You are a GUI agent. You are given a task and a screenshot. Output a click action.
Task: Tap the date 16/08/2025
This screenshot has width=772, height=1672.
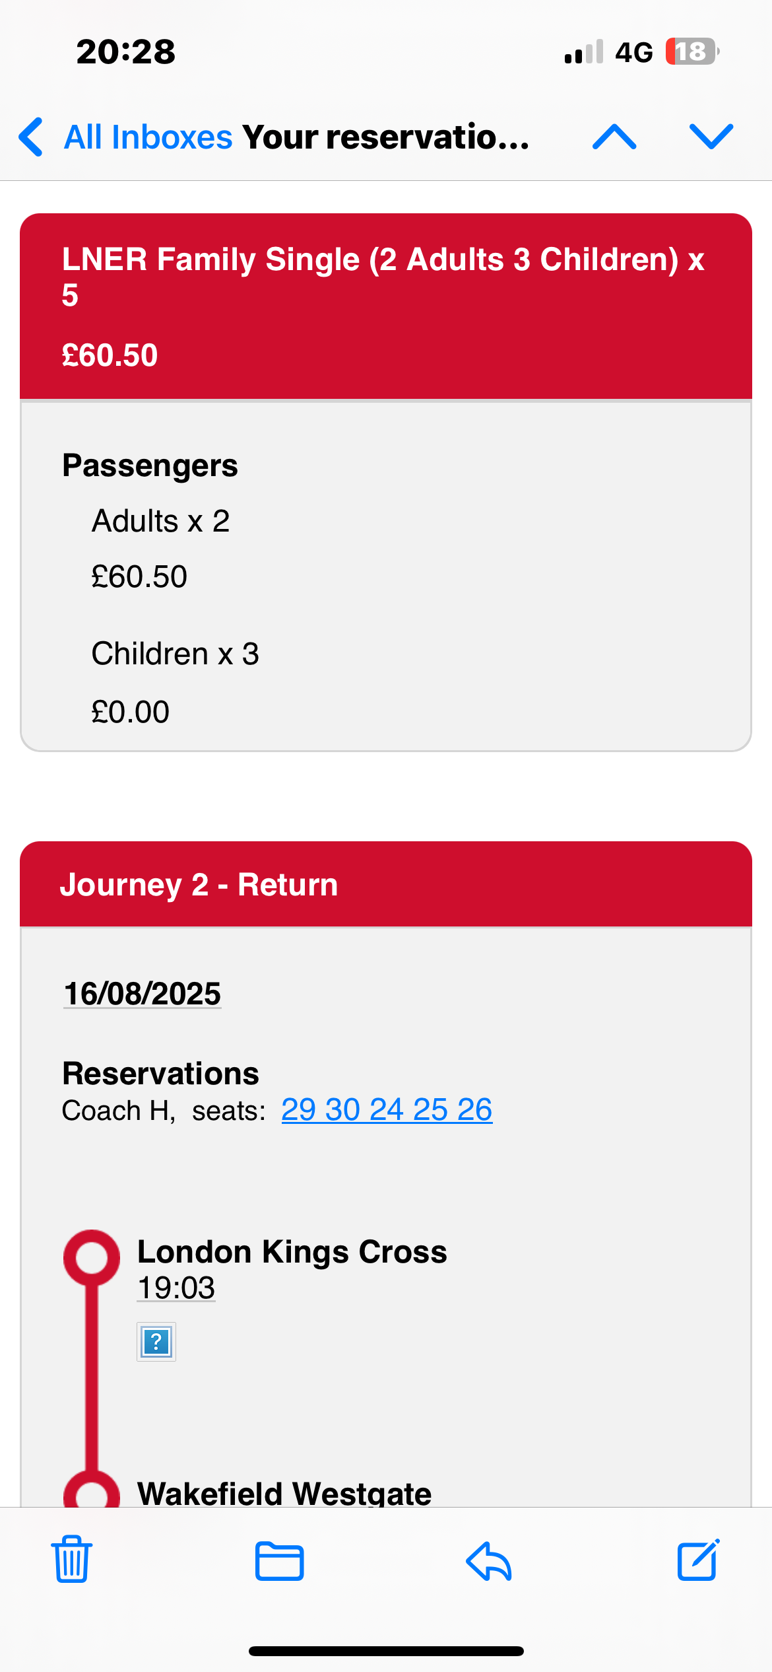click(143, 994)
